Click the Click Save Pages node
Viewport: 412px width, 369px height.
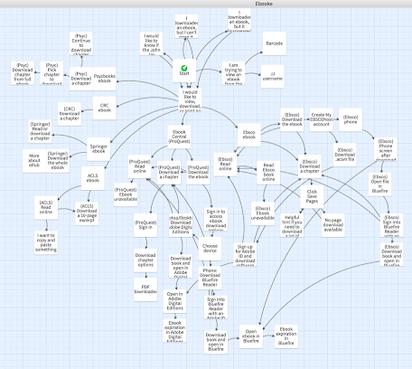tap(312, 196)
